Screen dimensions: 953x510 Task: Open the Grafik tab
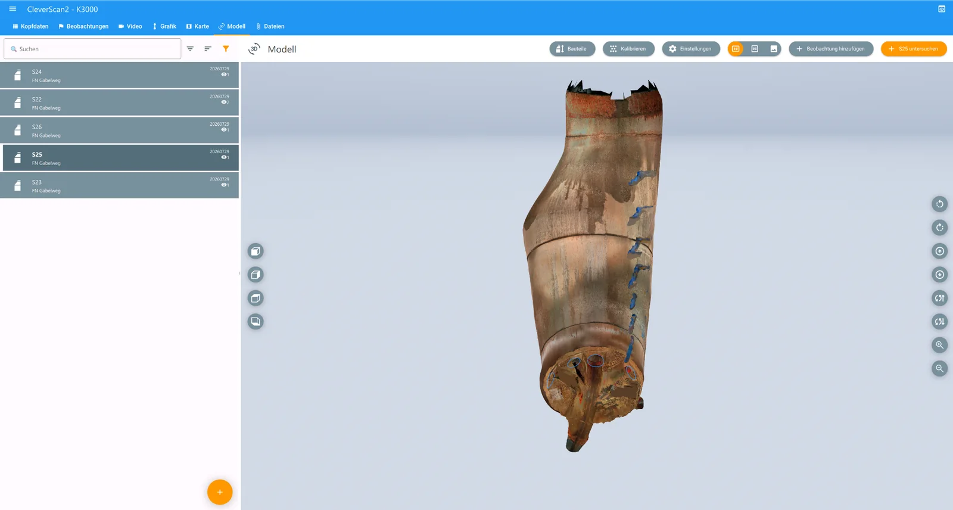pos(164,26)
